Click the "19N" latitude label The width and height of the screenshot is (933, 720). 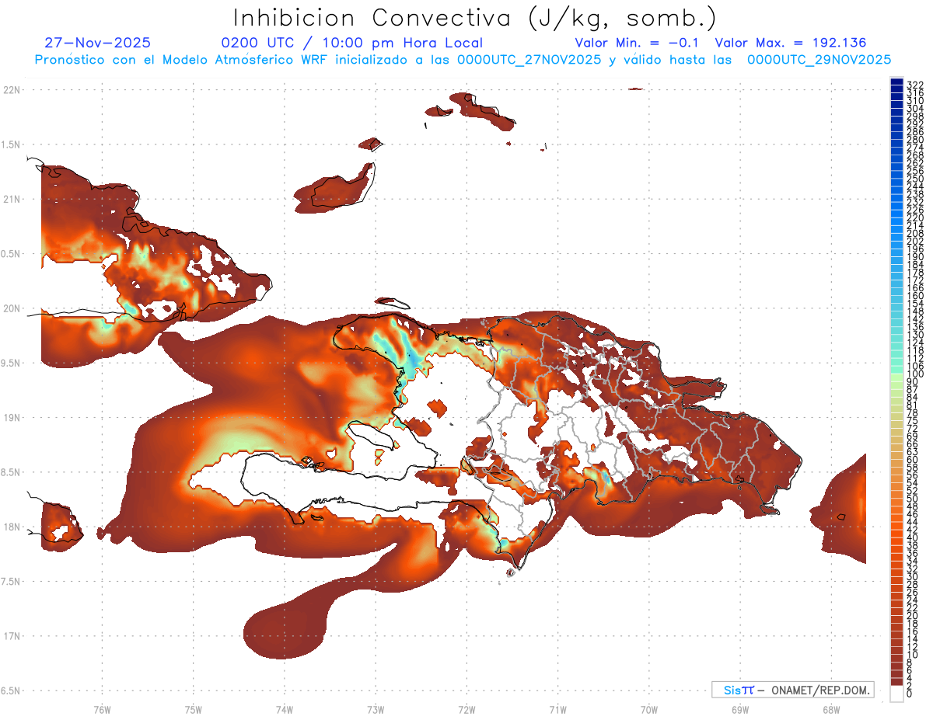[12, 417]
